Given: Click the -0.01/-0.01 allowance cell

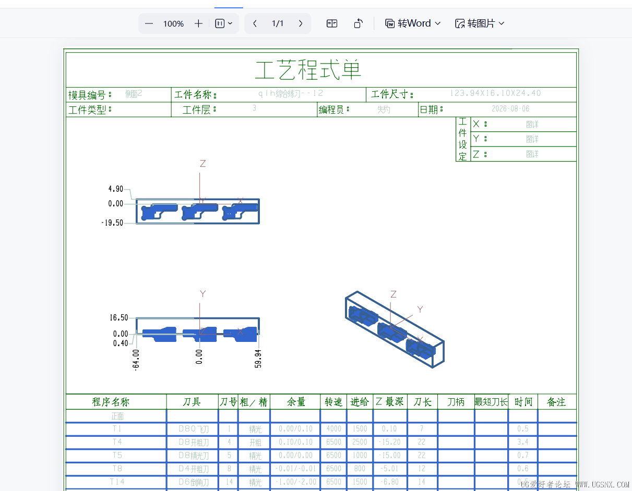Looking at the screenshot, I should click(294, 469).
